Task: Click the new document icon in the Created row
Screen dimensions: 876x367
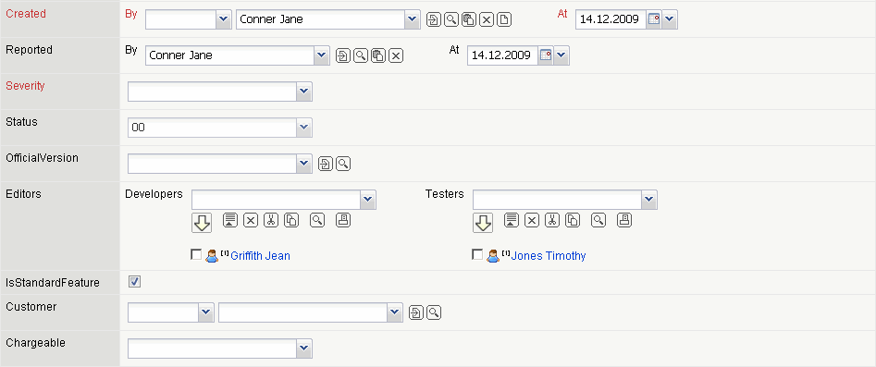Action: pos(504,19)
